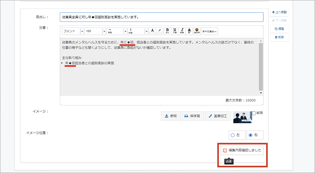
Task: Click the 参照 browse button
Action: [x=171, y=116]
